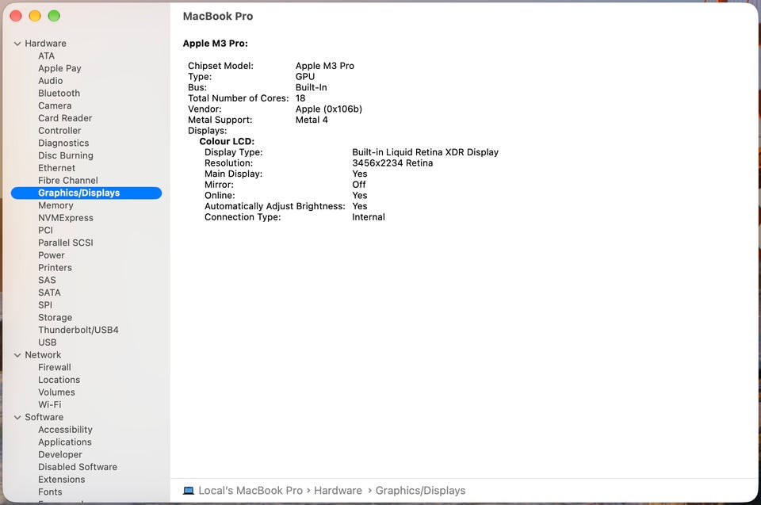This screenshot has width=761, height=505.
Task: Collapse the Software section chevron
Action: pyautogui.click(x=17, y=418)
